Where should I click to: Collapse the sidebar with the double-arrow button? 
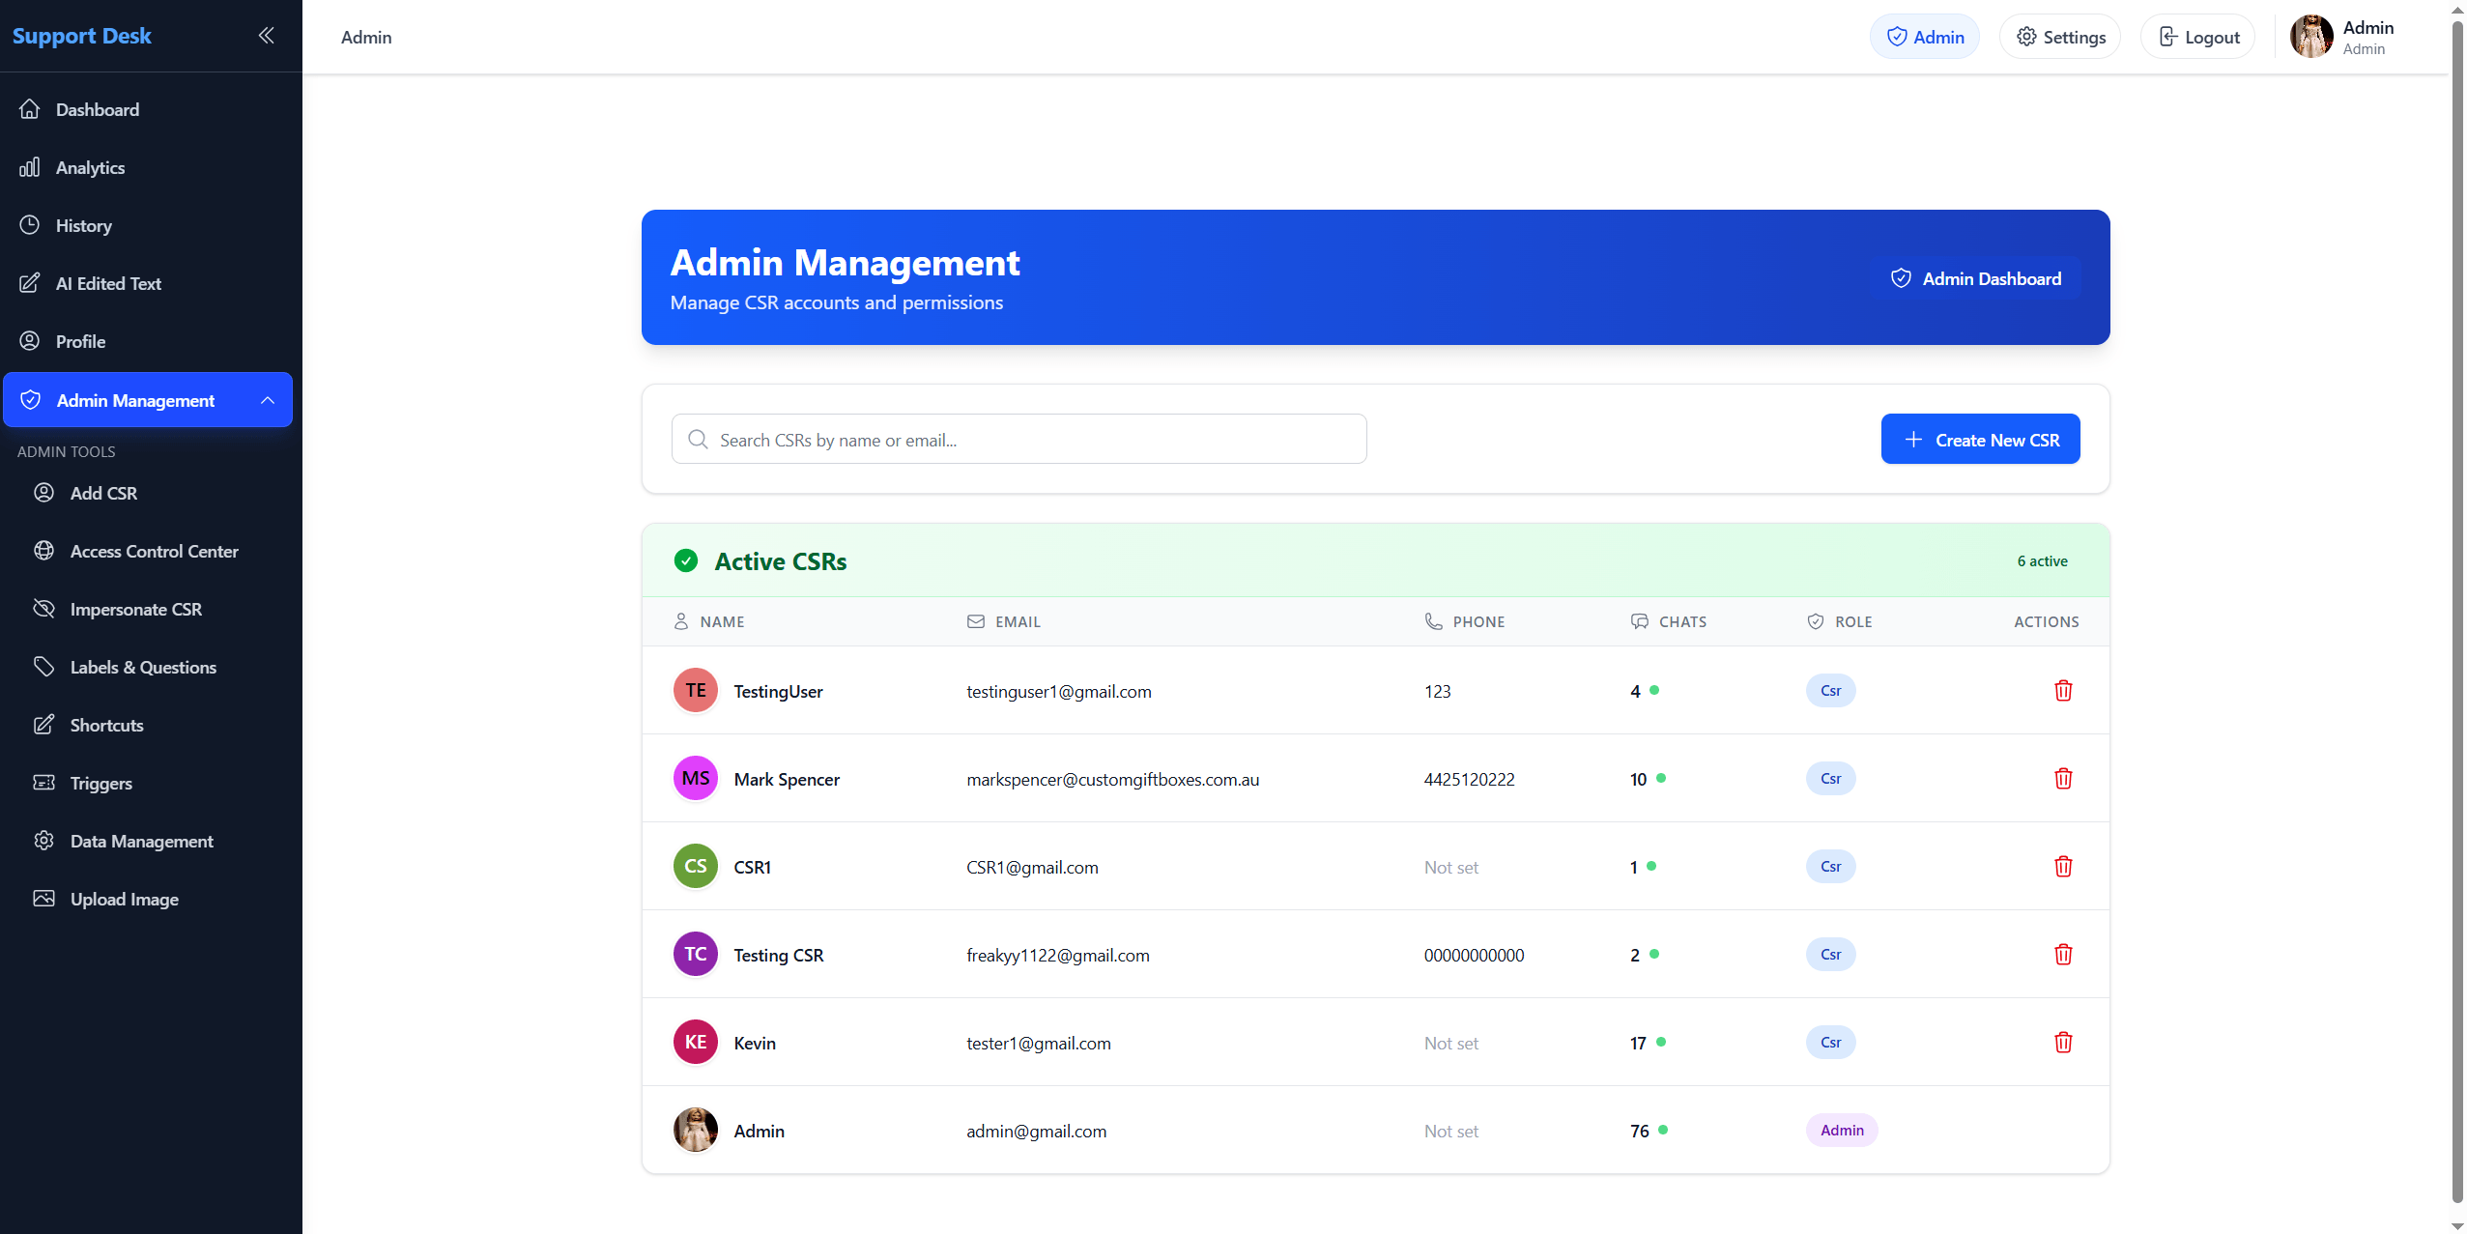tap(267, 35)
